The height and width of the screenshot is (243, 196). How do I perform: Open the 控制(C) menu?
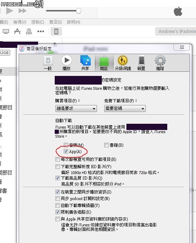(38, 22)
